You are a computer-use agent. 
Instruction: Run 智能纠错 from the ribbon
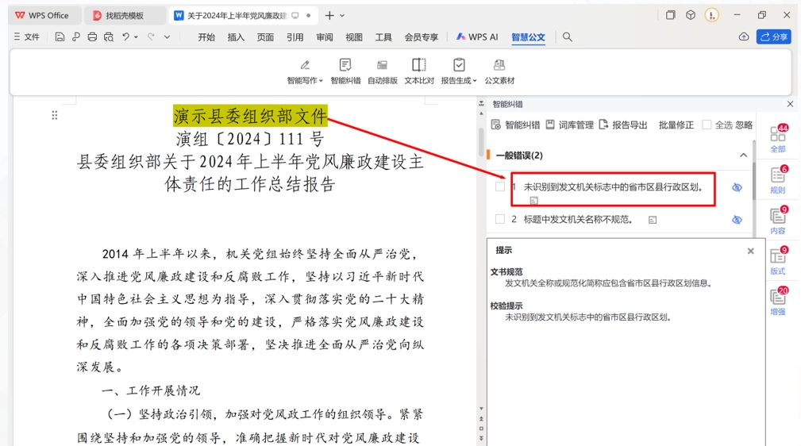coord(345,71)
